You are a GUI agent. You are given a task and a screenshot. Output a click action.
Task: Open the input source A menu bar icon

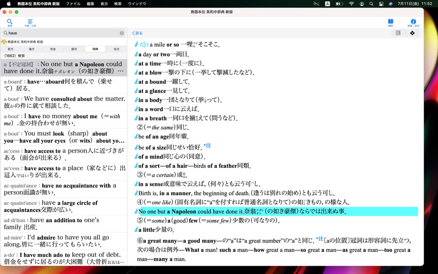(327, 4)
